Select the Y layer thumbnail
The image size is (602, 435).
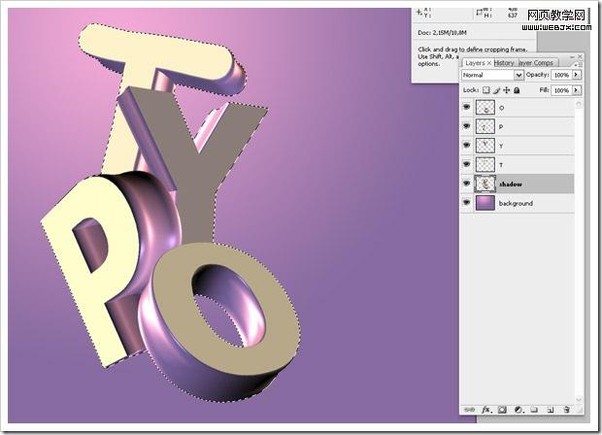coord(485,145)
